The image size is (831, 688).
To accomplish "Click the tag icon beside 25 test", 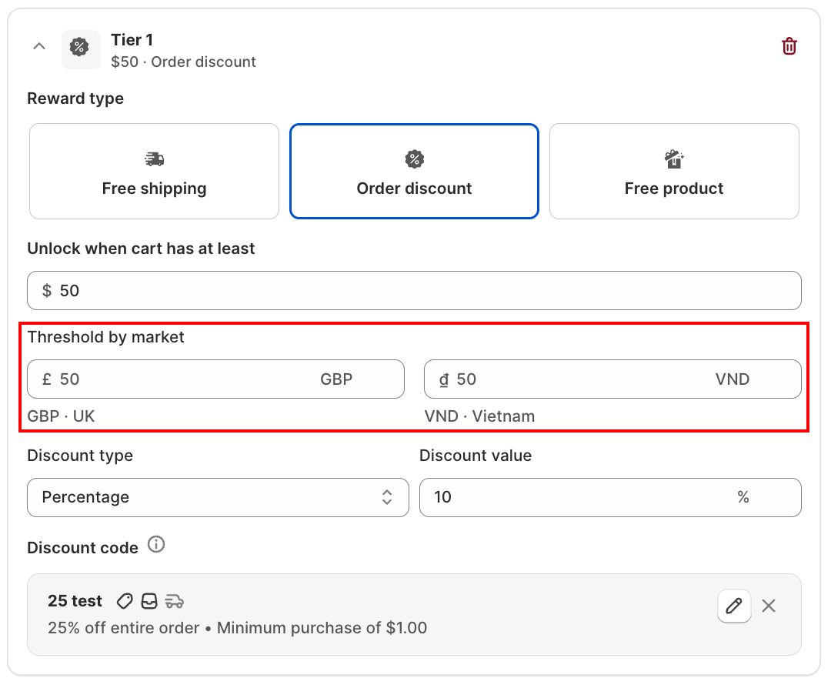I will [125, 601].
